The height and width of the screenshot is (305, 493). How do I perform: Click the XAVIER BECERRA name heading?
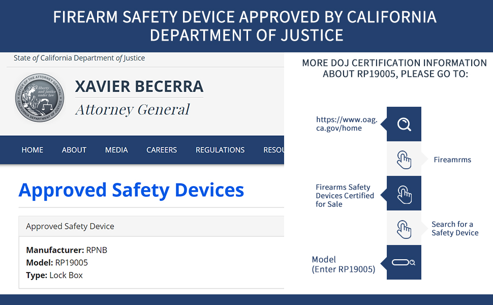(139, 86)
